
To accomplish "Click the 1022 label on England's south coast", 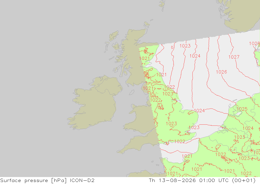I will pos(180,141).
